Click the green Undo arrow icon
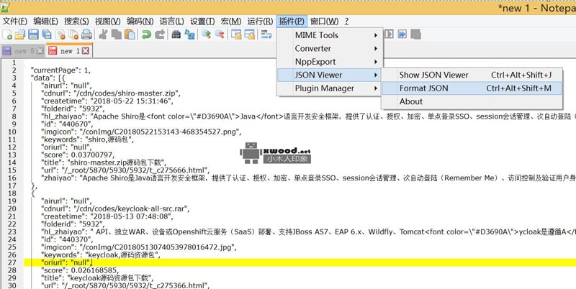Image resolution: width=576 pixels, height=289 pixels. point(147,35)
